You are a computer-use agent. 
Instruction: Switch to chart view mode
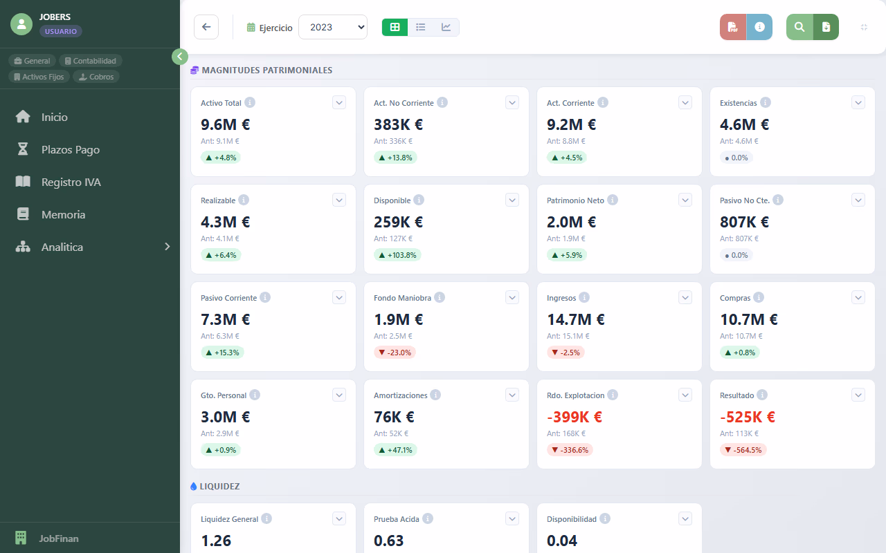pos(446,27)
